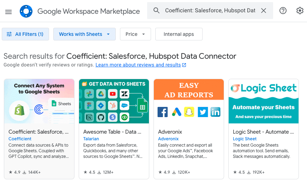Screen dimensions: 307x186
Task: Click the 120K+ installs count
Action: click(184, 172)
